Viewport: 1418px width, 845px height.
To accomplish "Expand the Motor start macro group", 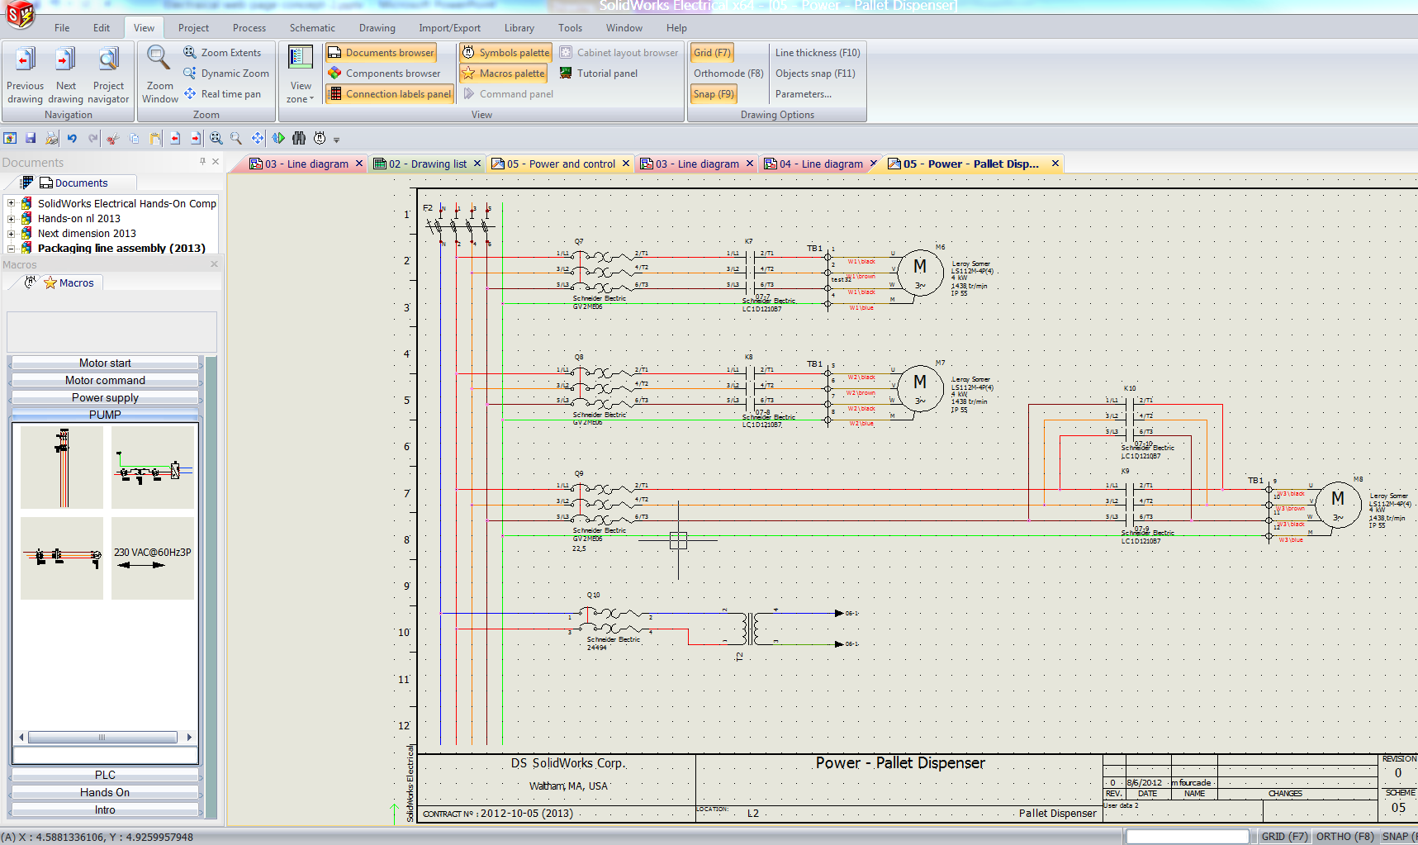I will point(105,363).
